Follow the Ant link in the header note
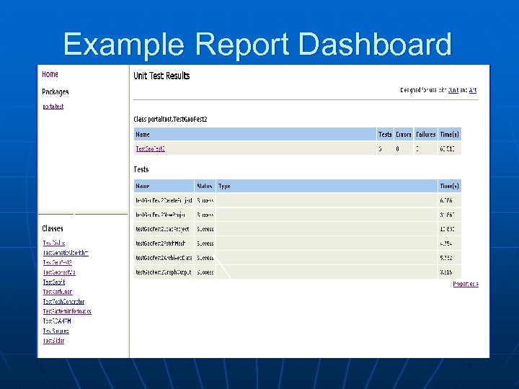This screenshot has height=389, width=519. point(473,90)
